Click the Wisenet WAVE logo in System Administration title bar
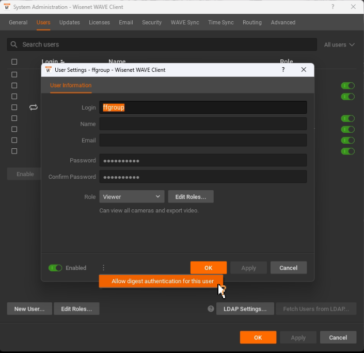This screenshot has width=364, height=353. pos(7,7)
